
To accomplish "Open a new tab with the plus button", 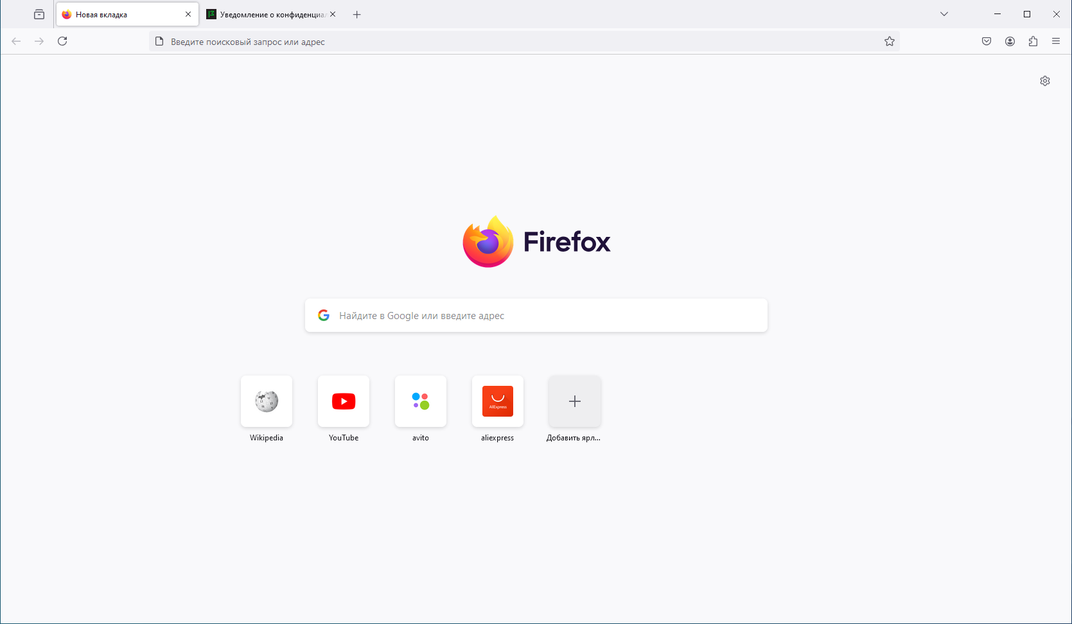I will (357, 14).
